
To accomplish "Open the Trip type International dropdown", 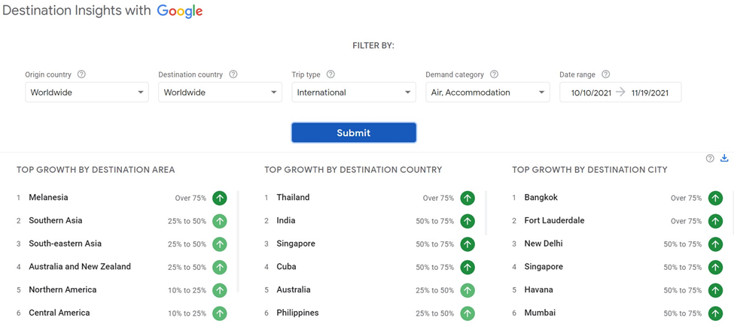I will tap(354, 92).
